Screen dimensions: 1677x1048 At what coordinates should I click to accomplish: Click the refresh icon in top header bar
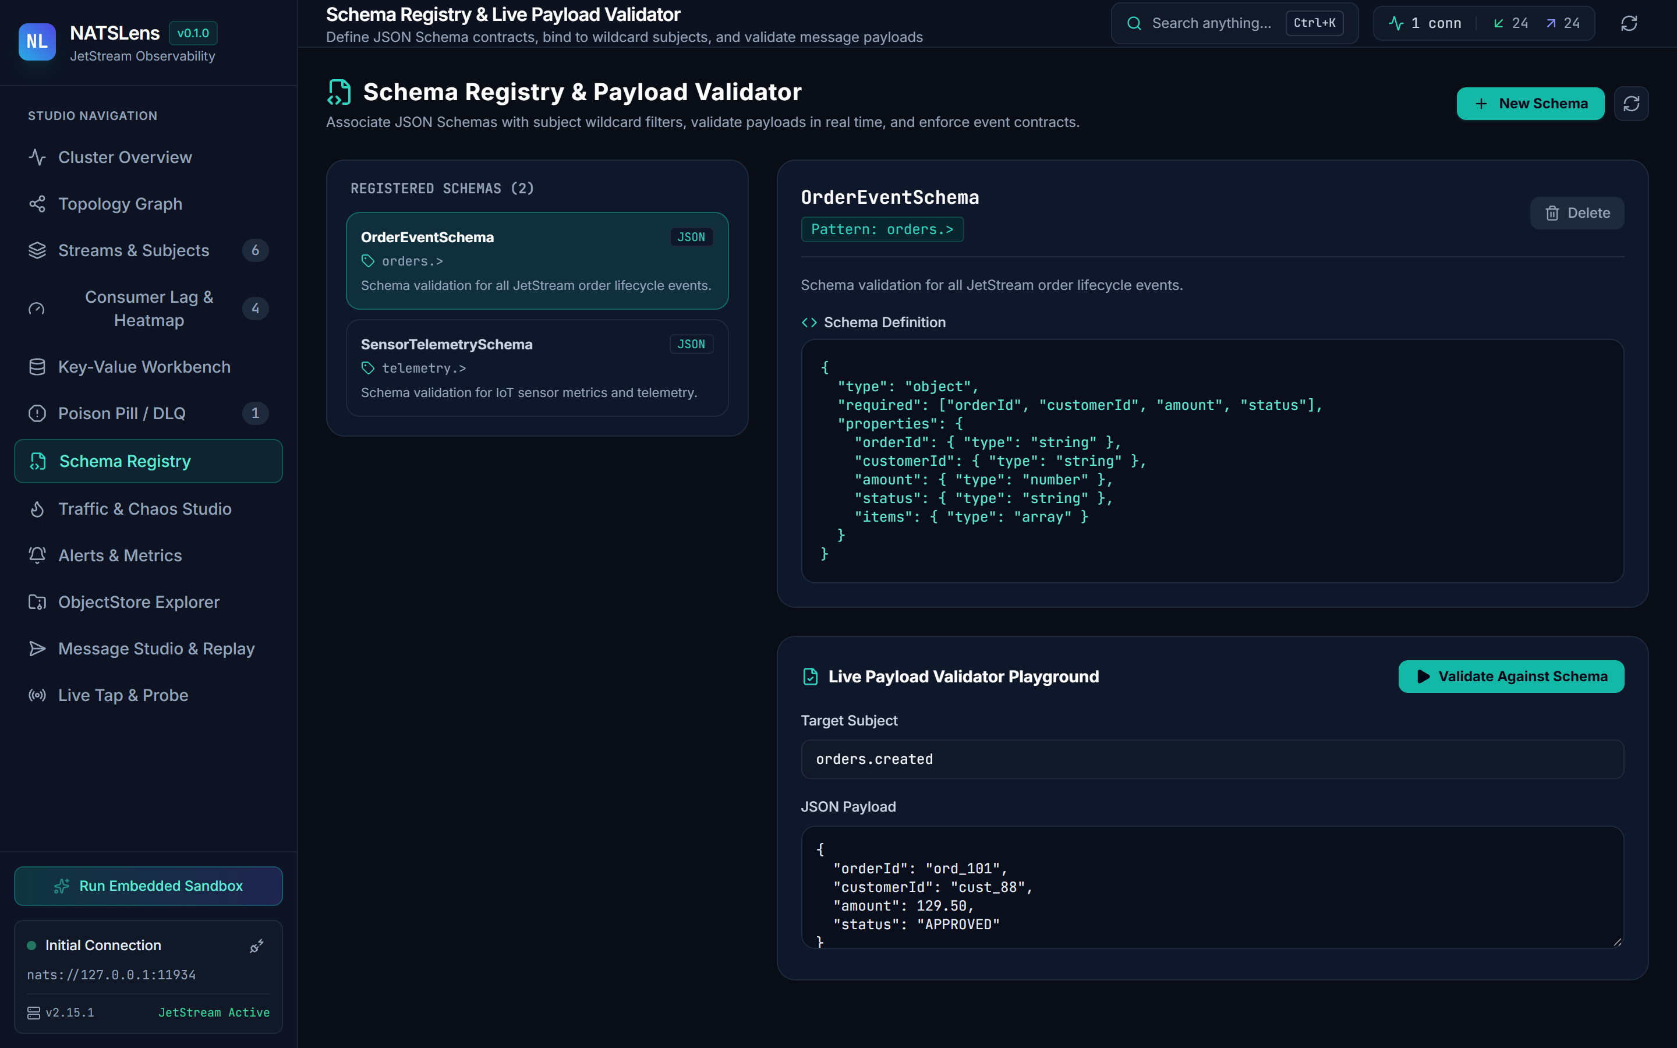1629,23
